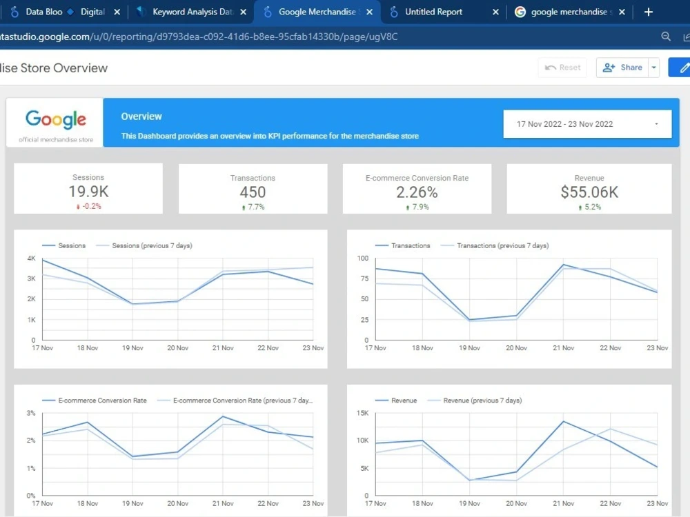The height and width of the screenshot is (517, 690).
Task: Click the E-commerce Conversion Rate chart legend entry
Action: 94,401
